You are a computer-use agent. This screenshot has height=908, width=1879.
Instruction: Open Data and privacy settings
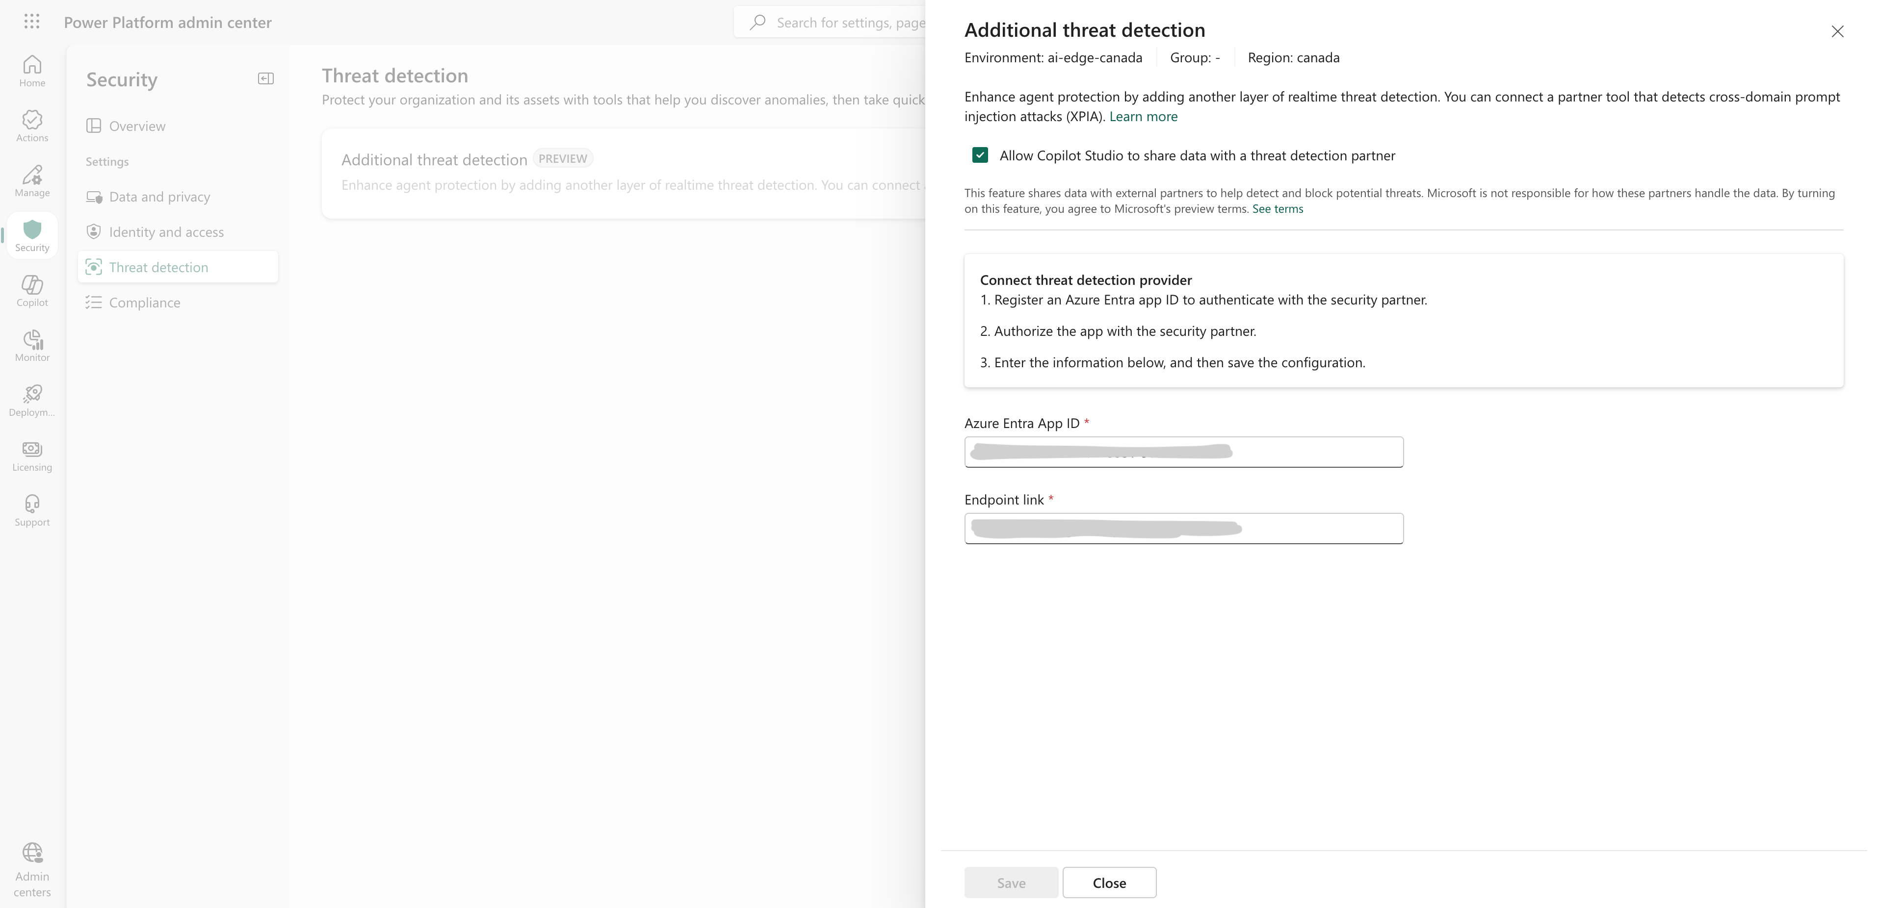click(159, 197)
